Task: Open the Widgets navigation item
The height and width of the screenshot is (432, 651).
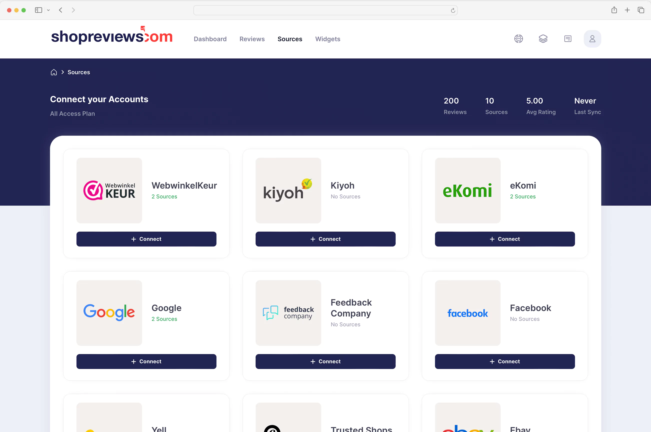Action: (x=327, y=39)
